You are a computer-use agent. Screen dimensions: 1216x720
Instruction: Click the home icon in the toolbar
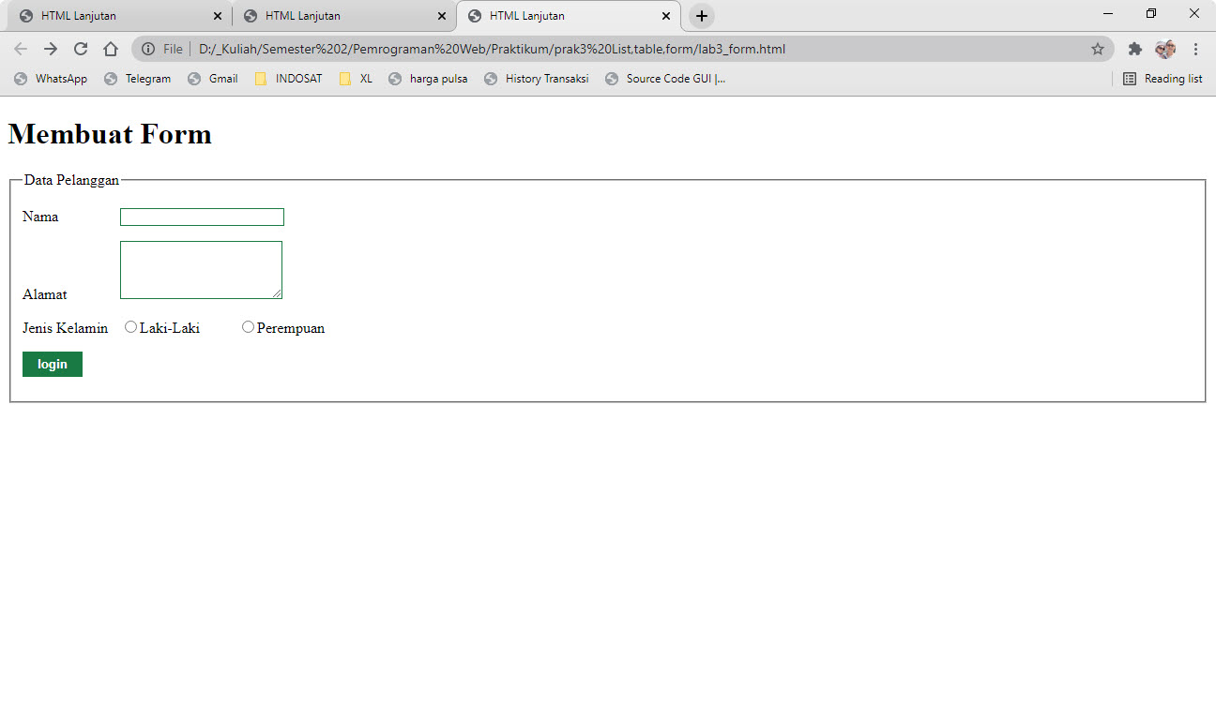point(111,49)
